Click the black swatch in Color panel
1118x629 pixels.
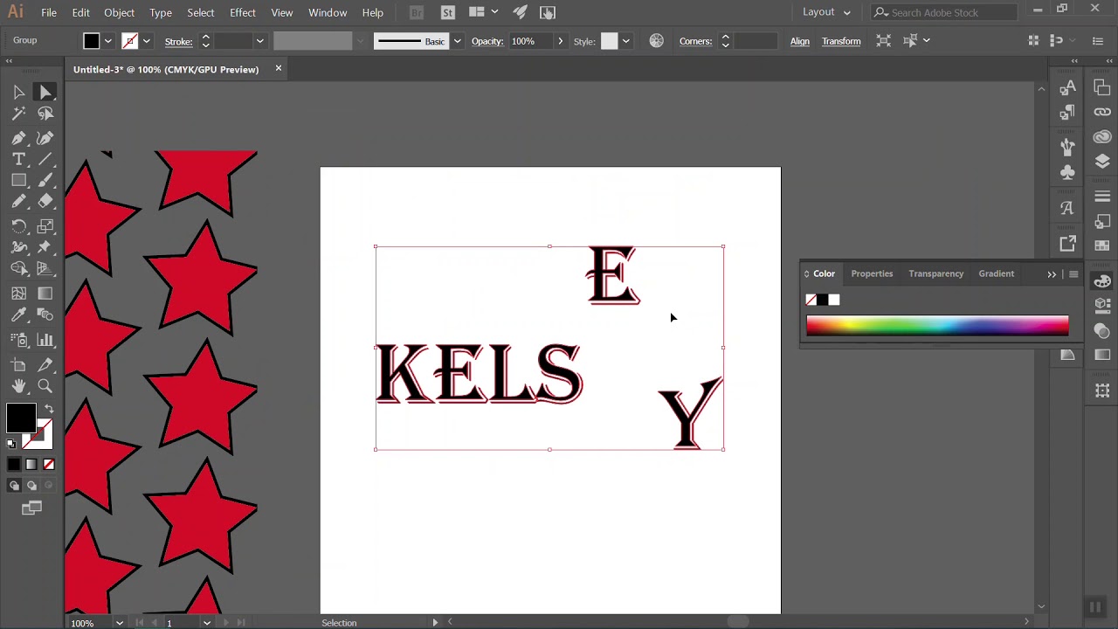(x=822, y=300)
